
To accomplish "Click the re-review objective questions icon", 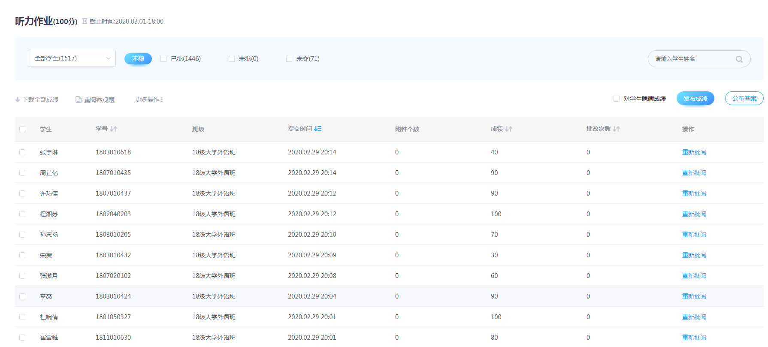I will pyautogui.click(x=79, y=100).
